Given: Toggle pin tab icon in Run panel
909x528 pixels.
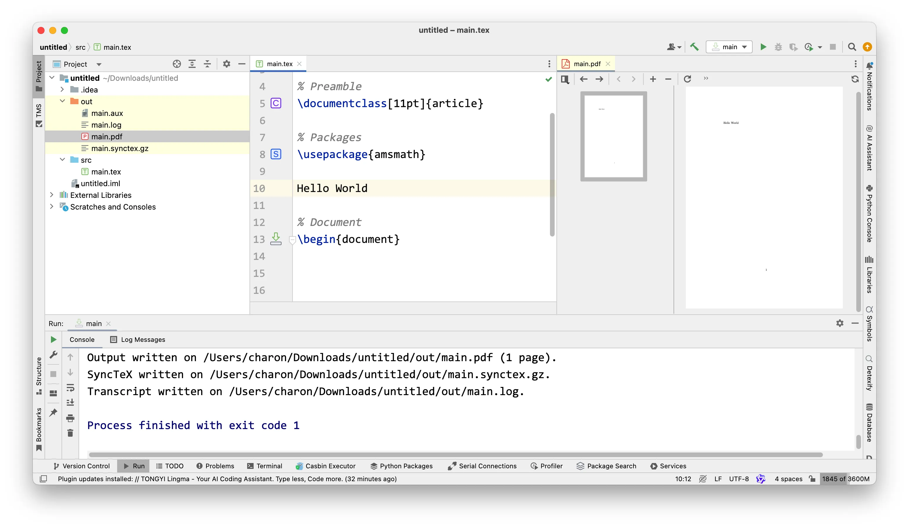Looking at the screenshot, I should pos(53,412).
